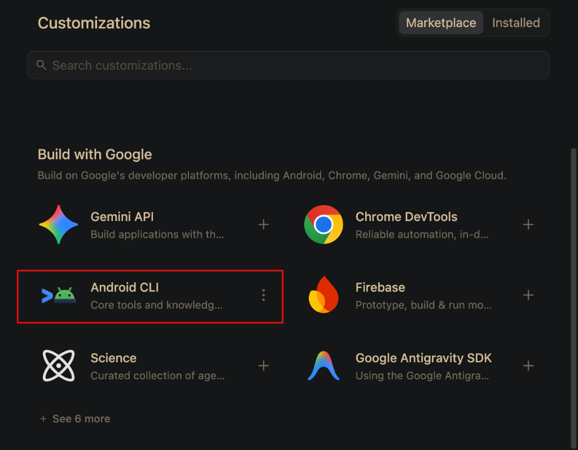This screenshot has height=450, width=578.
Task: Click 'Using the Google Antigra...' description
Action: pyautogui.click(x=422, y=376)
